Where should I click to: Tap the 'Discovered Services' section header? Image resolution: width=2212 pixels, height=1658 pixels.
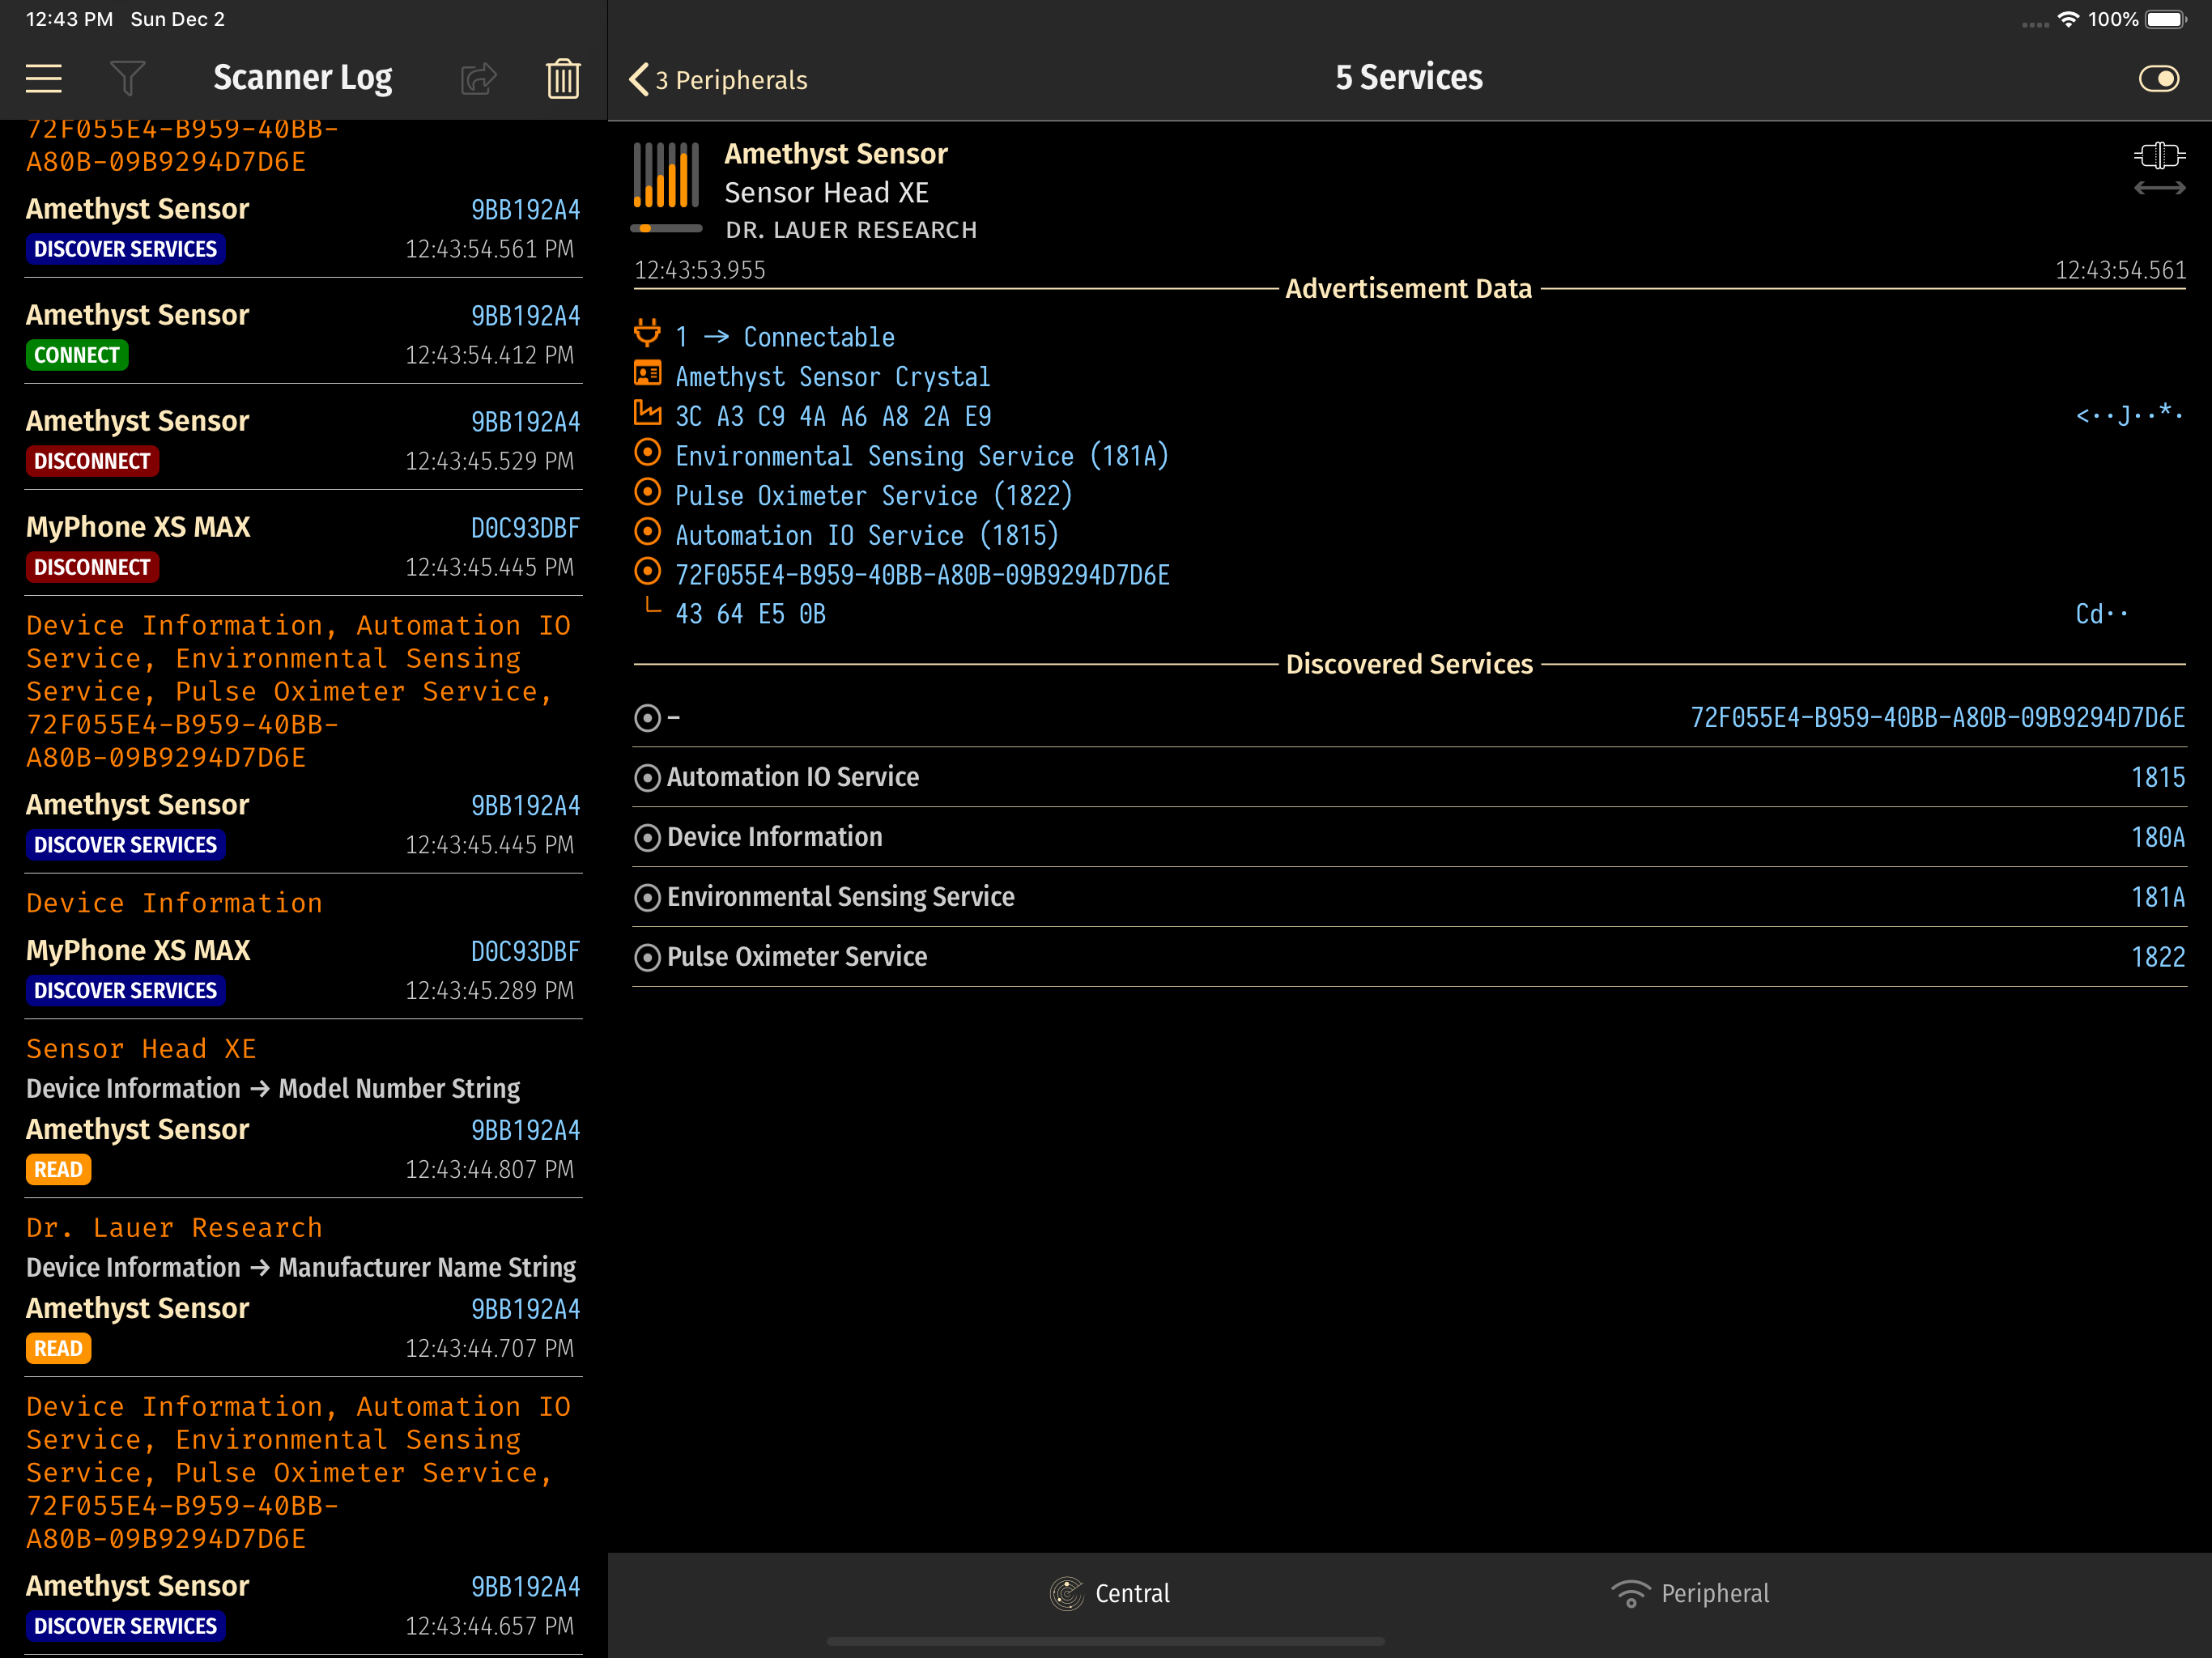click(1408, 664)
